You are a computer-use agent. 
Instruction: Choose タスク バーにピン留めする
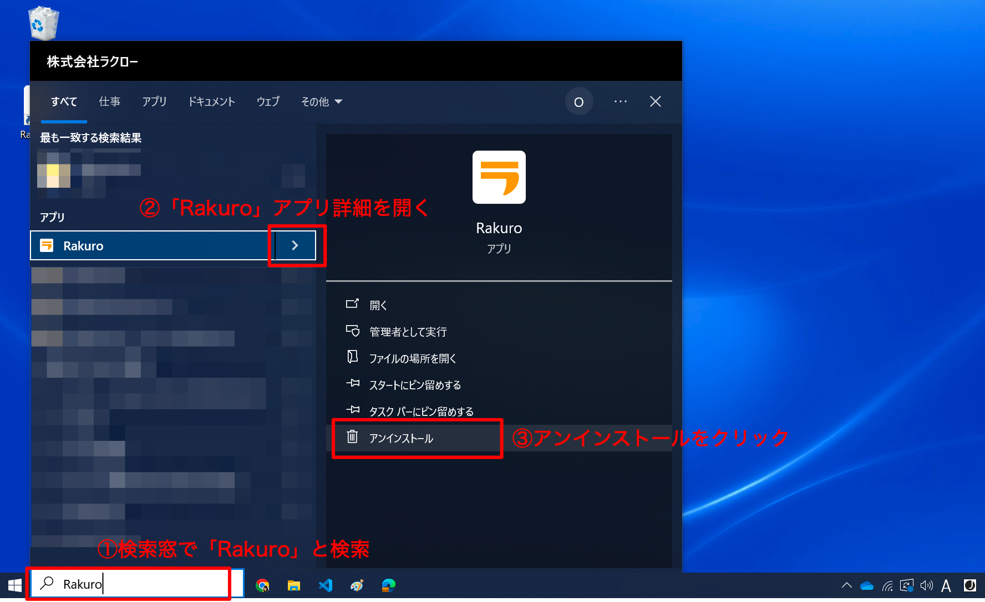499,411
